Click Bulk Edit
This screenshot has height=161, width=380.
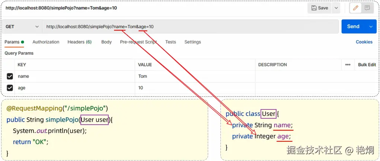coord(367,65)
